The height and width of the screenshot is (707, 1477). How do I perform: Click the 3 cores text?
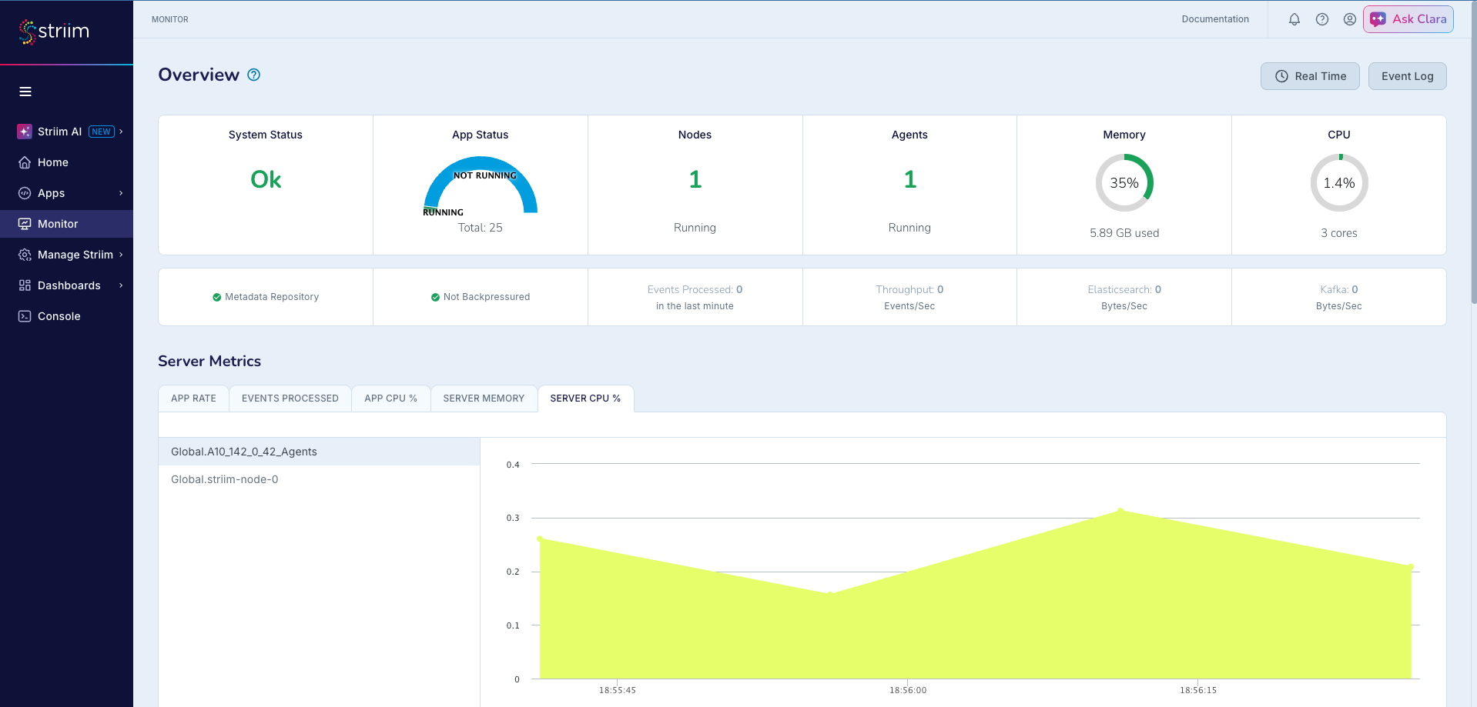1339,233
